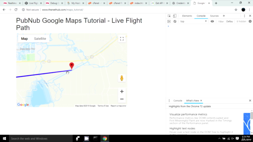Reload the current page

point(16,9)
